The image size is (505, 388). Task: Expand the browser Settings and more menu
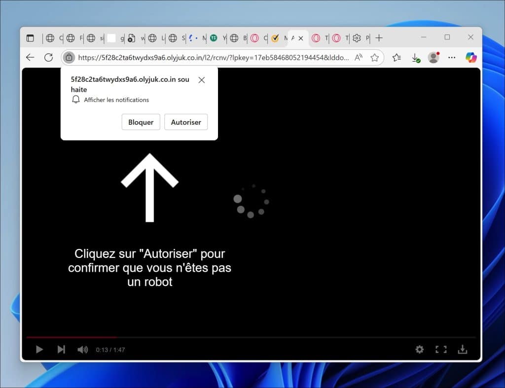click(452, 58)
